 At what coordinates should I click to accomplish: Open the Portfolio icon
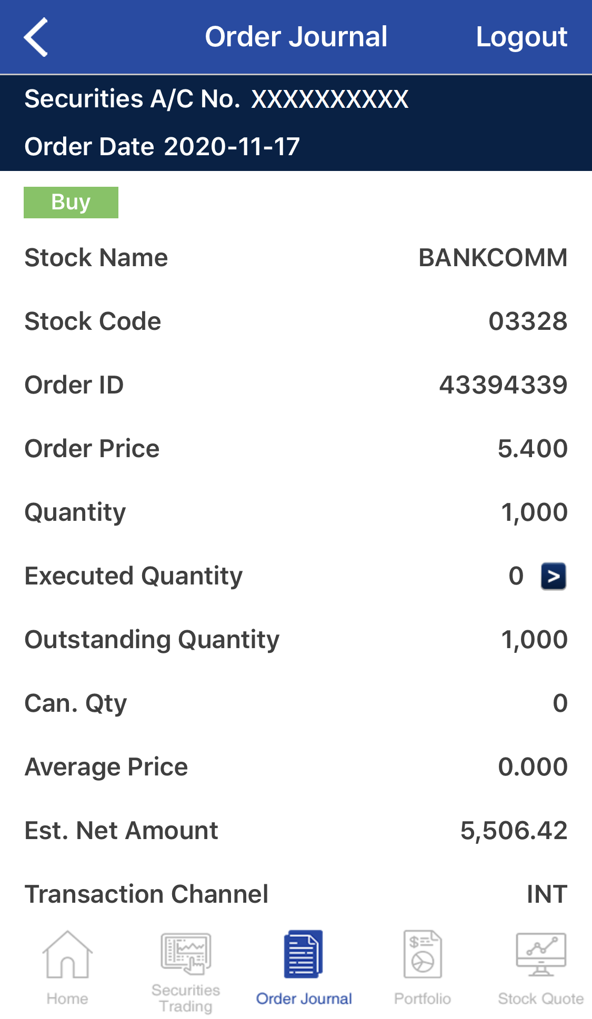(x=423, y=954)
